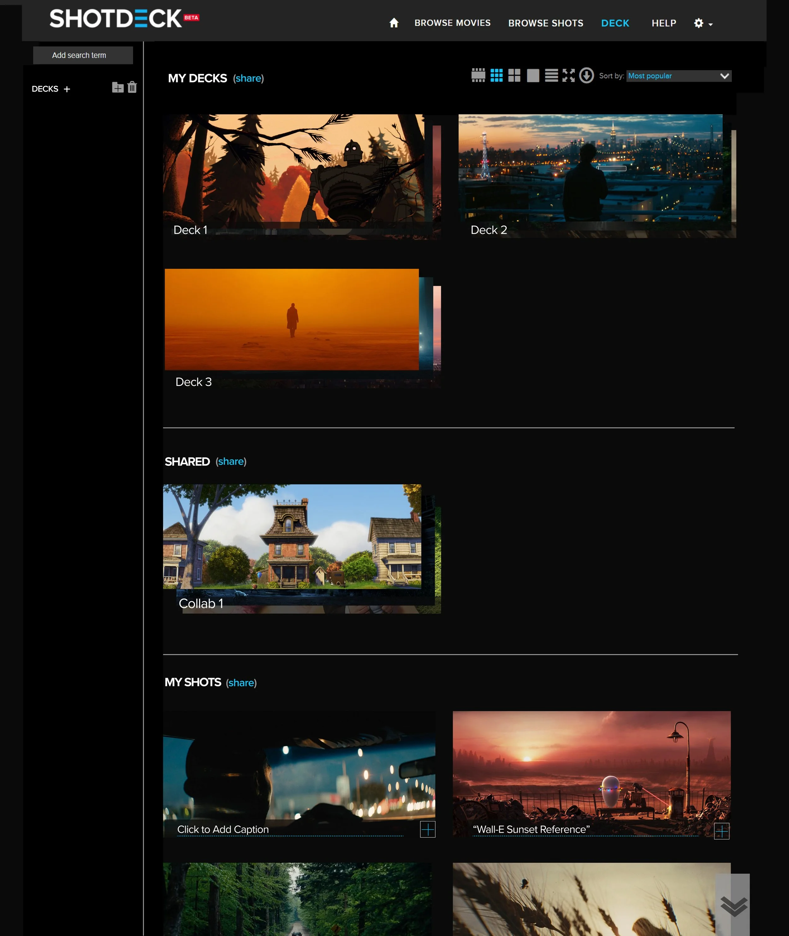This screenshot has height=936, width=789.
Task: Click the Add search term field
Action: click(83, 56)
